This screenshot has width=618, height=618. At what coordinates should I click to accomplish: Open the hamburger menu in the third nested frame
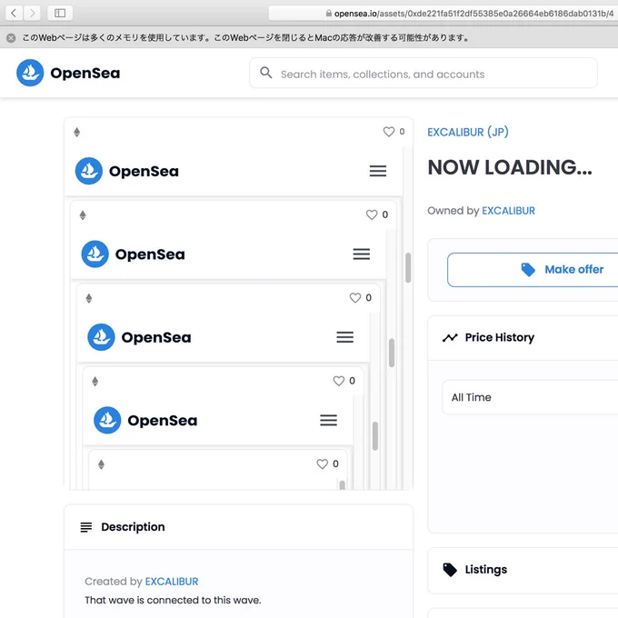(344, 337)
